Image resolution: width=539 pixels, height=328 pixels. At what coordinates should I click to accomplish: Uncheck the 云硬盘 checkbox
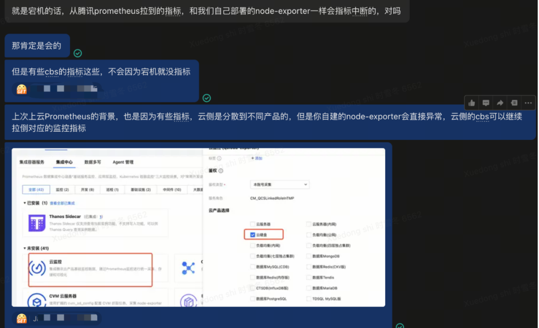pyautogui.click(x=253, y=235)
